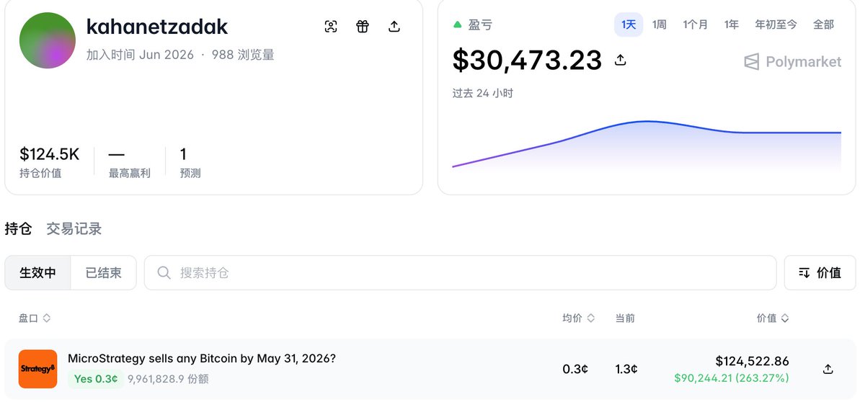
Task: Select the 1个月 time range
Action: [x=696, y=24]
